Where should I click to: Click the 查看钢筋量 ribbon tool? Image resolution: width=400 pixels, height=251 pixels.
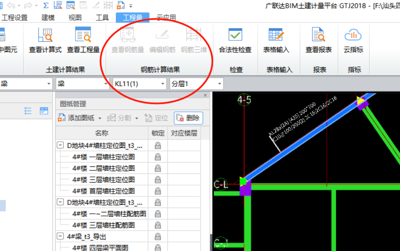click(128, 40)
